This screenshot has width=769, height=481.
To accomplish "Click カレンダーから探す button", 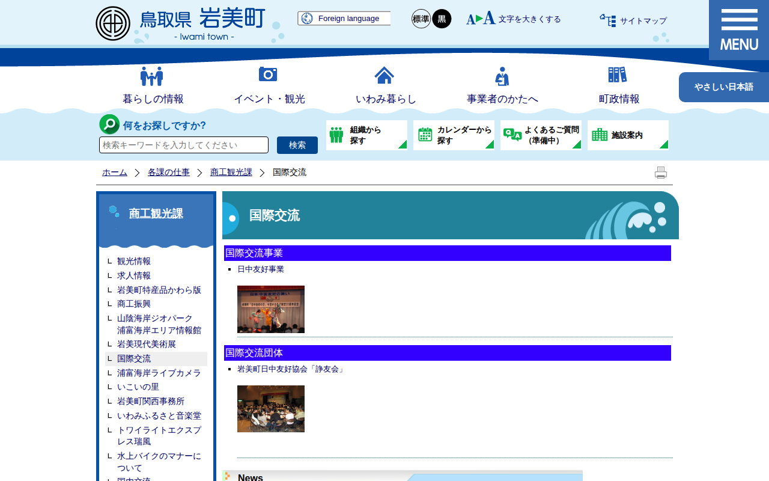I will 454,135.
